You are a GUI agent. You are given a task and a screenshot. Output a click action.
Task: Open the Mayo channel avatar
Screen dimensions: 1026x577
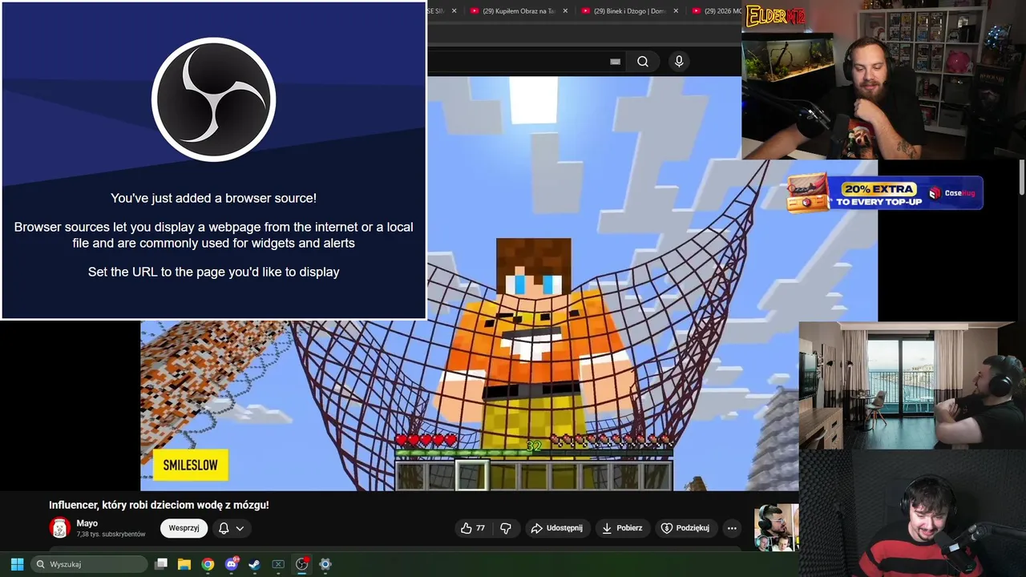pyautogui.click(x=59, y=527)
